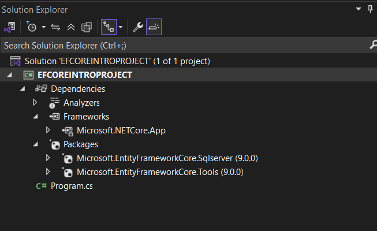Image resolution: width=377 pixels, height=231 pixels.
Task: Select the Microsoft.EntityFrameworkCore.Tools package
Action: click(x=159, y=172)
